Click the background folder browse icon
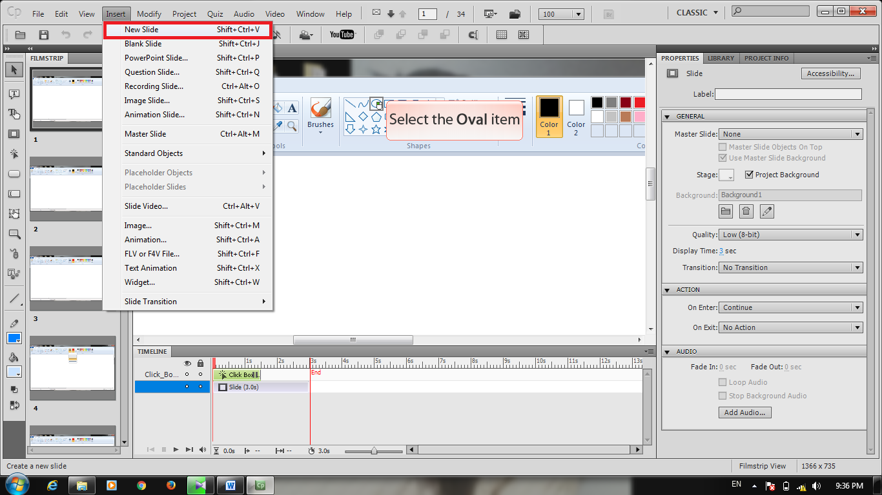The height and width of the screenshot is (495, 882). click(x=726, y=211)
